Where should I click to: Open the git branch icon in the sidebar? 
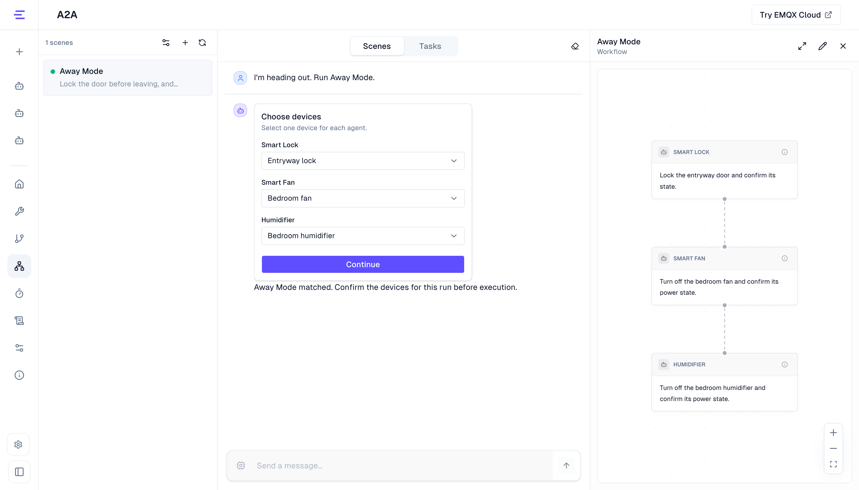point(19,239)
